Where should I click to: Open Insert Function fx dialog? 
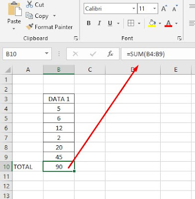point(110,54)
